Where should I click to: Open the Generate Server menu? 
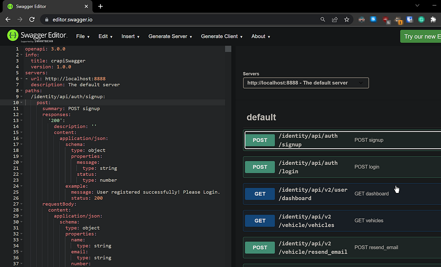pyautogui.click(x=170, y=36)
